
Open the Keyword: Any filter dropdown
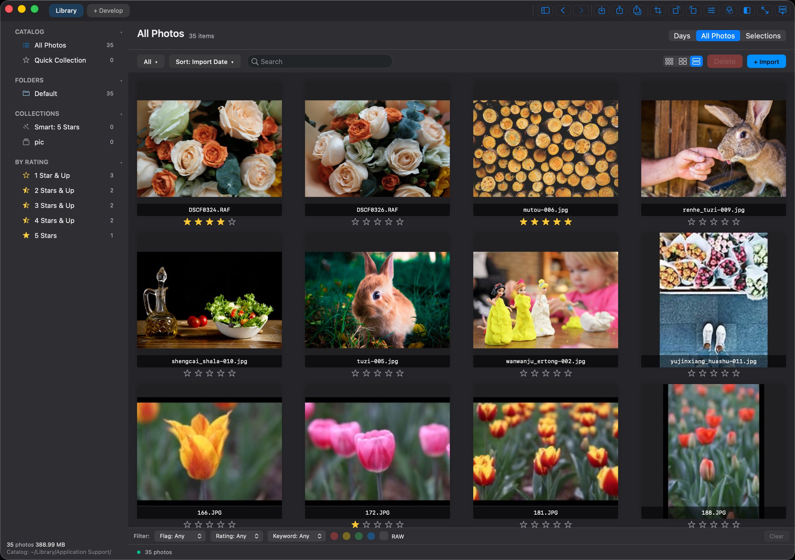[x=296, y=536]
